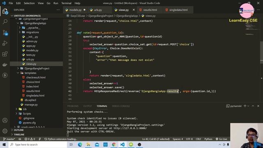Click the master branch status item
The height and width of the screenshot is (148, 263).
9,139
